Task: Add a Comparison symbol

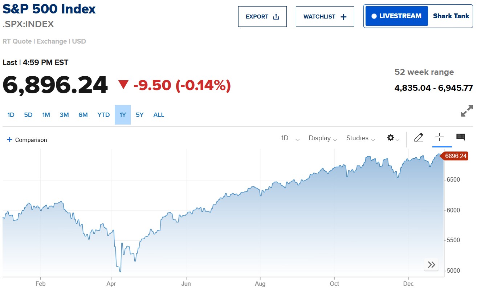Action: [27, 140]
